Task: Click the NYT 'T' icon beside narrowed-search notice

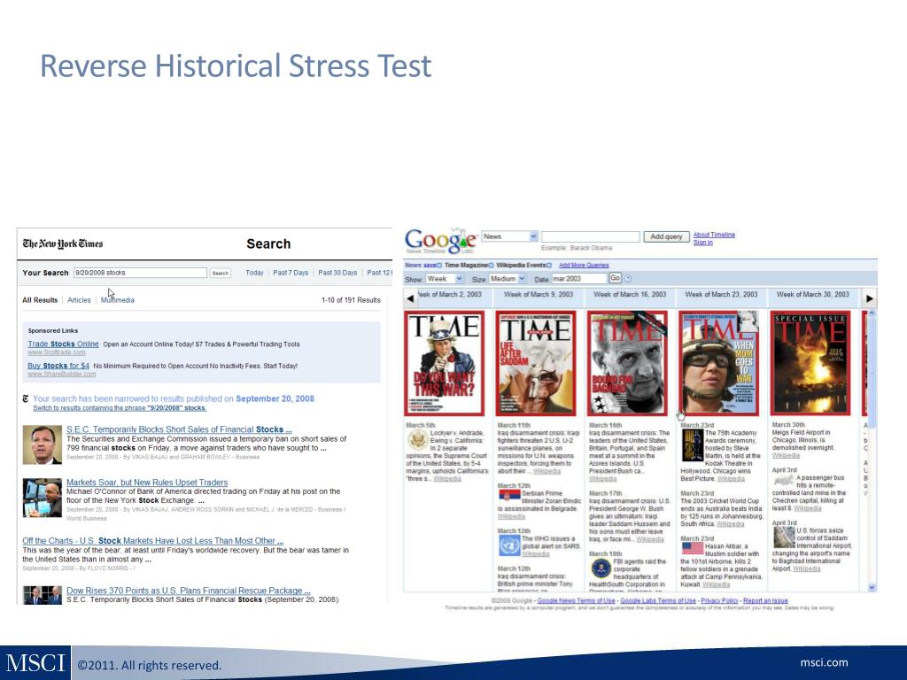Action: point(26,399)
